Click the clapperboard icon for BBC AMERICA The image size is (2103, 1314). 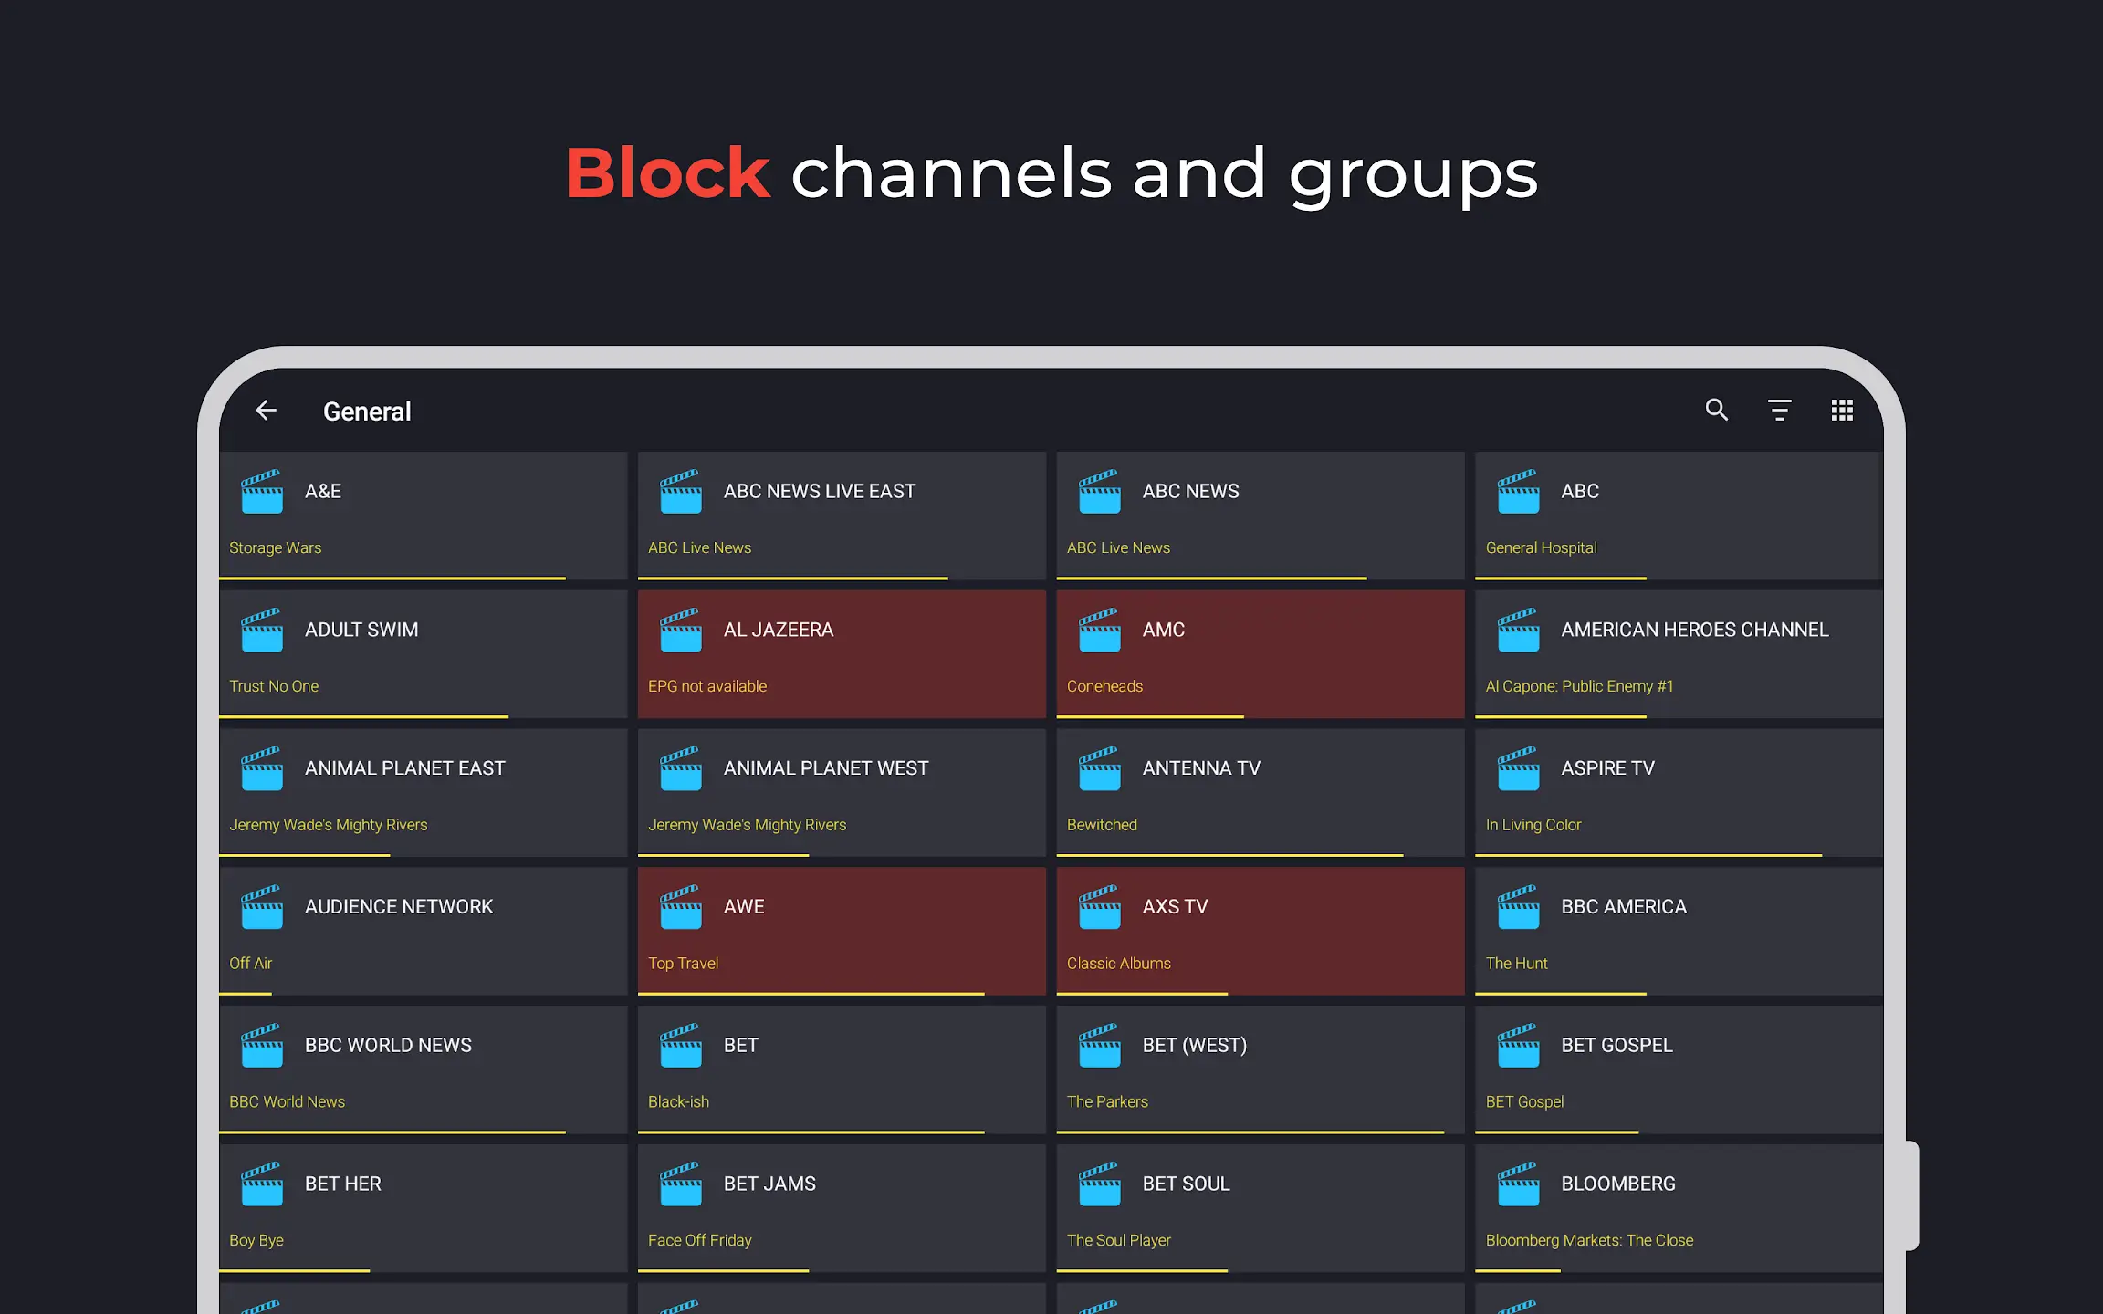coord(1519,907)
